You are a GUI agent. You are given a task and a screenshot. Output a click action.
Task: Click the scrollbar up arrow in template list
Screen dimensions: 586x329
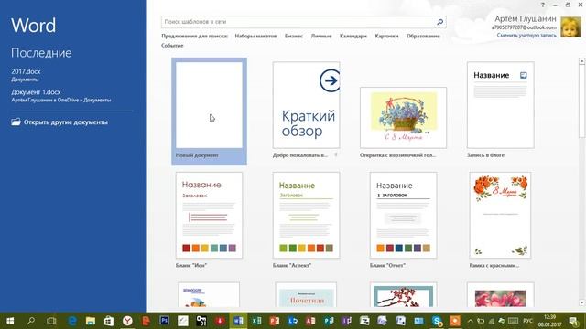pos(581,61)
